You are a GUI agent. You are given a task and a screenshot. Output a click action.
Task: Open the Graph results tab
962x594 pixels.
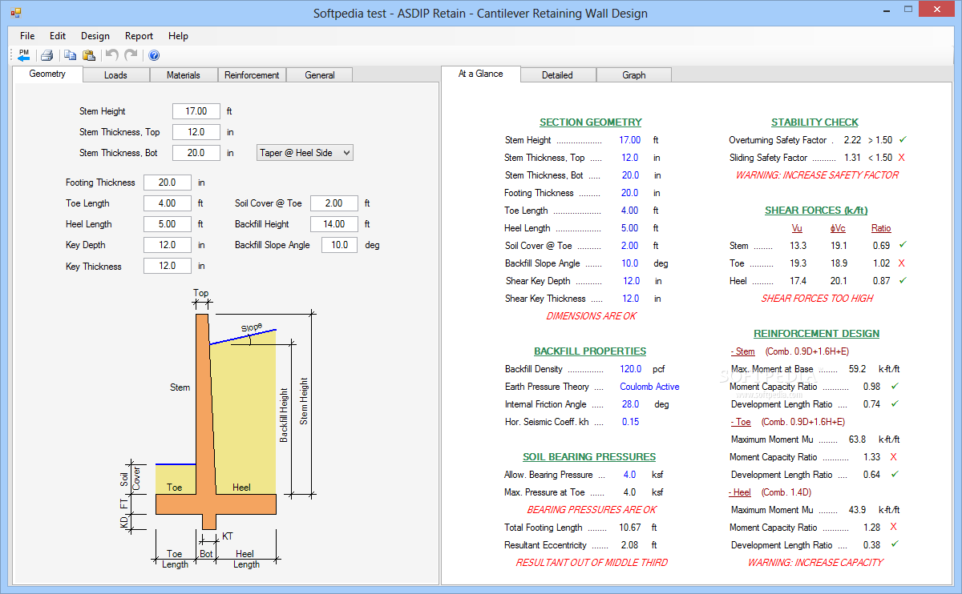pyautogui.click(x=633, y=75)
